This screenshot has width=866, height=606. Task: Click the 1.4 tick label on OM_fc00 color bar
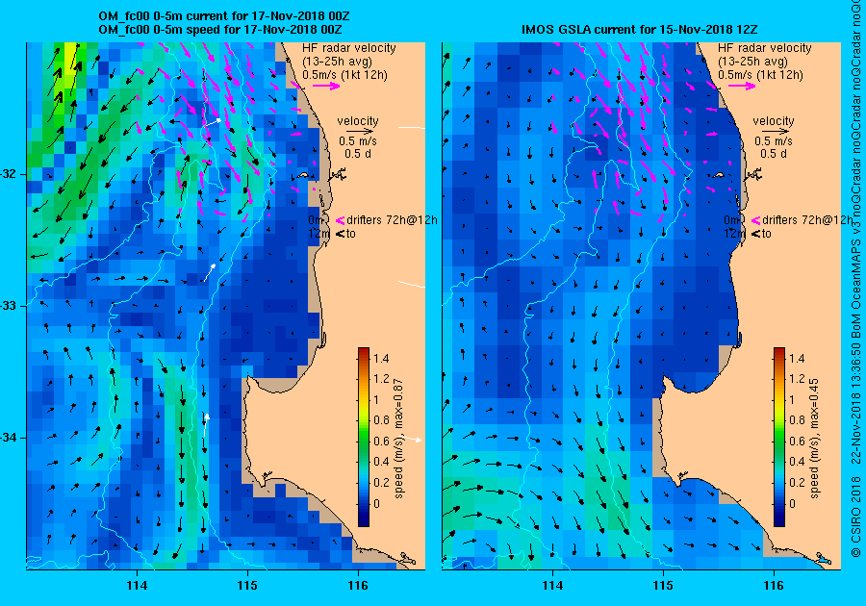[381, 358]
